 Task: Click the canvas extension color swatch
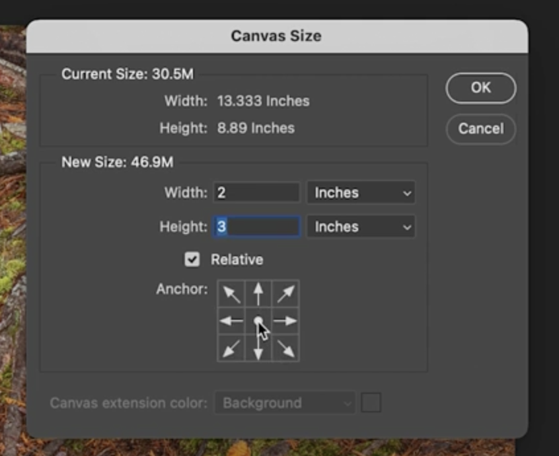tap(371, 402)
